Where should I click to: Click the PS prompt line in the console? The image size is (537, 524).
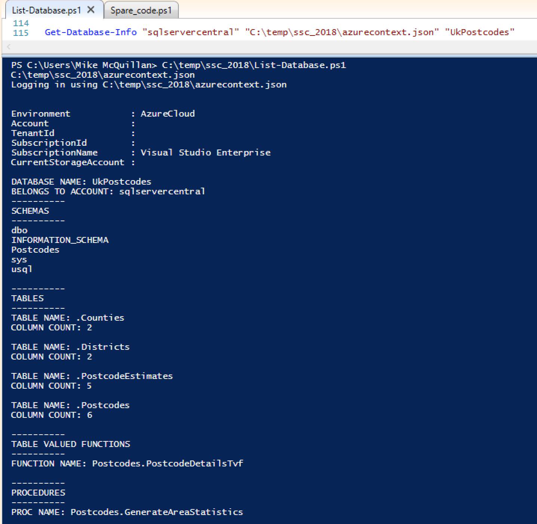click(x=178, y=65)
